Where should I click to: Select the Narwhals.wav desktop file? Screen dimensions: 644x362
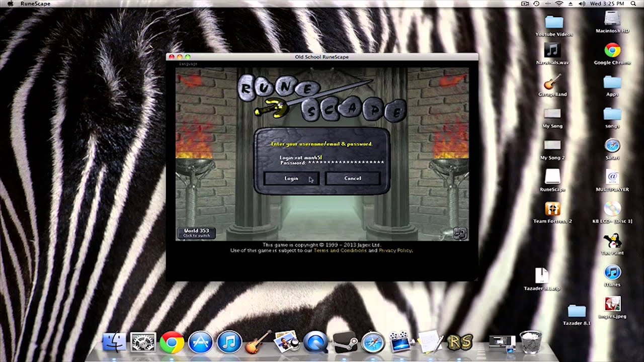tap(552, 54)
